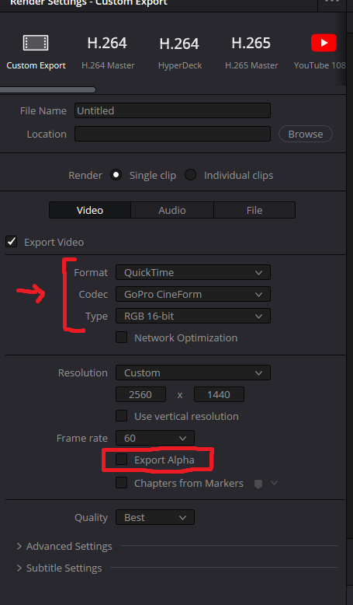This screenshot has width=353, height=605.
Task: Pick the YouTube preset icon
Action: [x=324, y=43]
